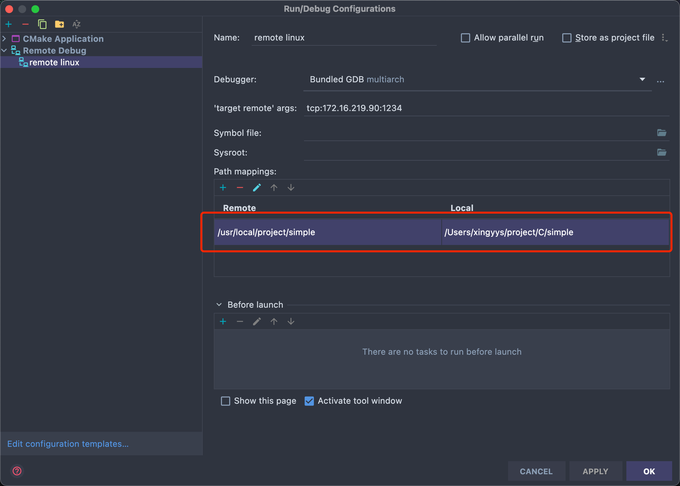The image size is (680, 486).
Task: Click the add new configuration plus icon
Action: coord(8,24)
